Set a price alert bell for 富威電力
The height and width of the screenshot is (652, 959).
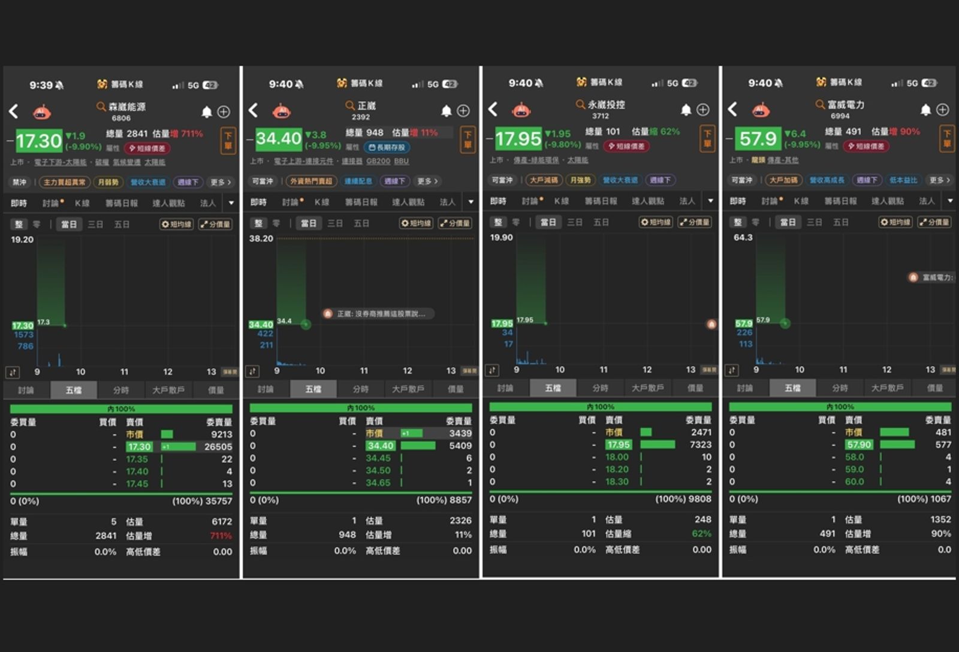(x=926, y=110)
